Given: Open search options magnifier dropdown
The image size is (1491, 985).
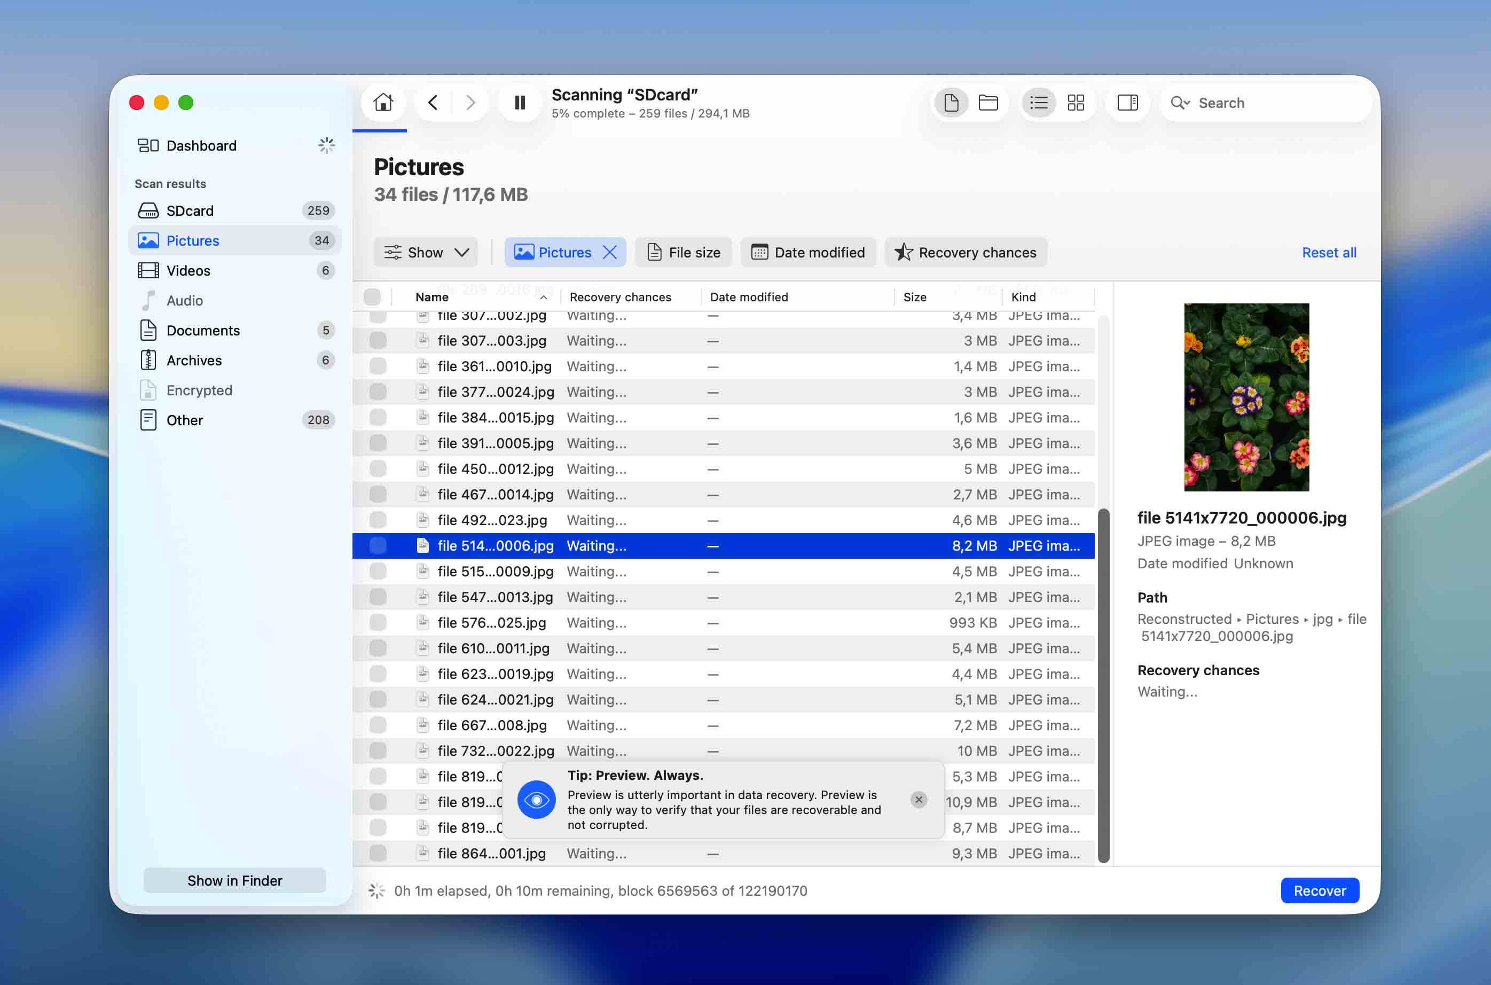Looking at the screenshot, I should click(x=1180, y=103).
